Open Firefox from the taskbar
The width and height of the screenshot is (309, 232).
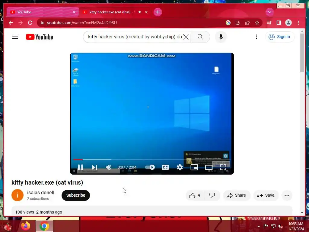pos(26,226)
